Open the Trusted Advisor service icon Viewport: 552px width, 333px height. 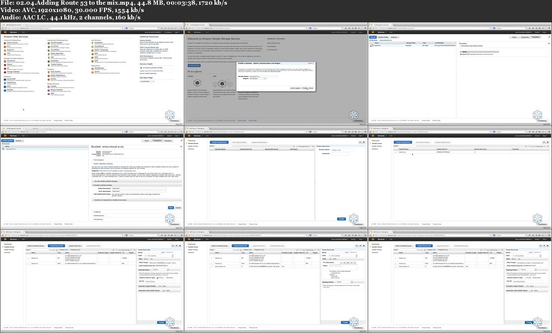(x=49, y=65)
